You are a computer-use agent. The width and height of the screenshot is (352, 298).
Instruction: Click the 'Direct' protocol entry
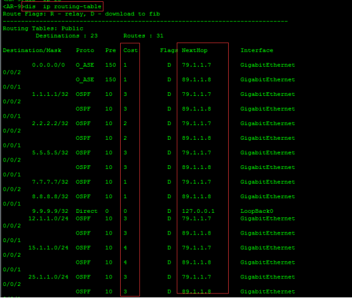(x=86, y=212)
